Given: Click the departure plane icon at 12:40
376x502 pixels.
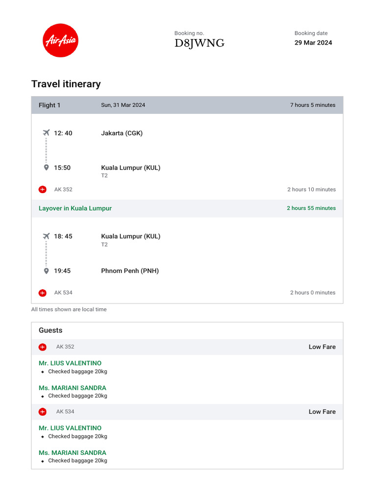Looking at the screenshot, I should tap(47, 133).
